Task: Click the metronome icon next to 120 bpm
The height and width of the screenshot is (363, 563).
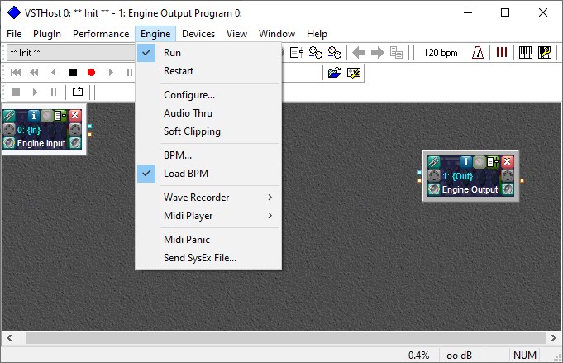Action: pyautogui.click(x=478, y=53)
